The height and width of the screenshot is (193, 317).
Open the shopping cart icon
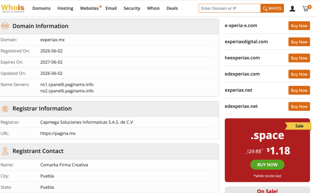pyautogui.click(x=306, y=8)
